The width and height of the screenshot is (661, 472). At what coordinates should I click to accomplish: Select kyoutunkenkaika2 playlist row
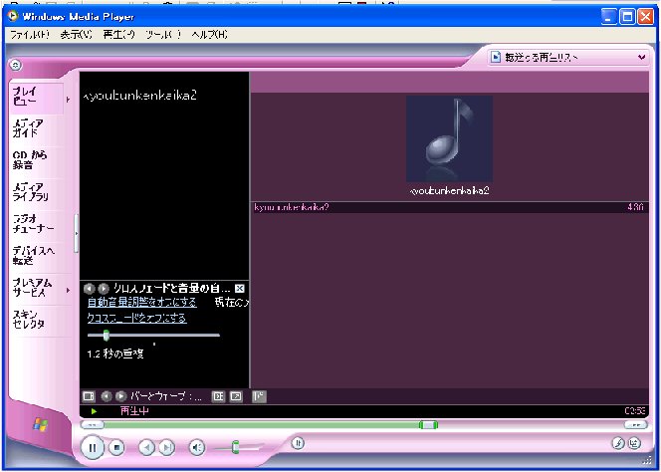coord(449,207)
